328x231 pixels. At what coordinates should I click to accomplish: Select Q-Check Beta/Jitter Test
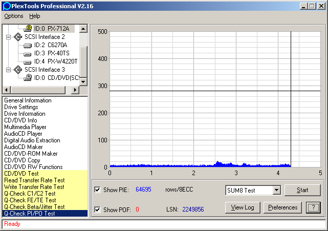click(45, 207)
